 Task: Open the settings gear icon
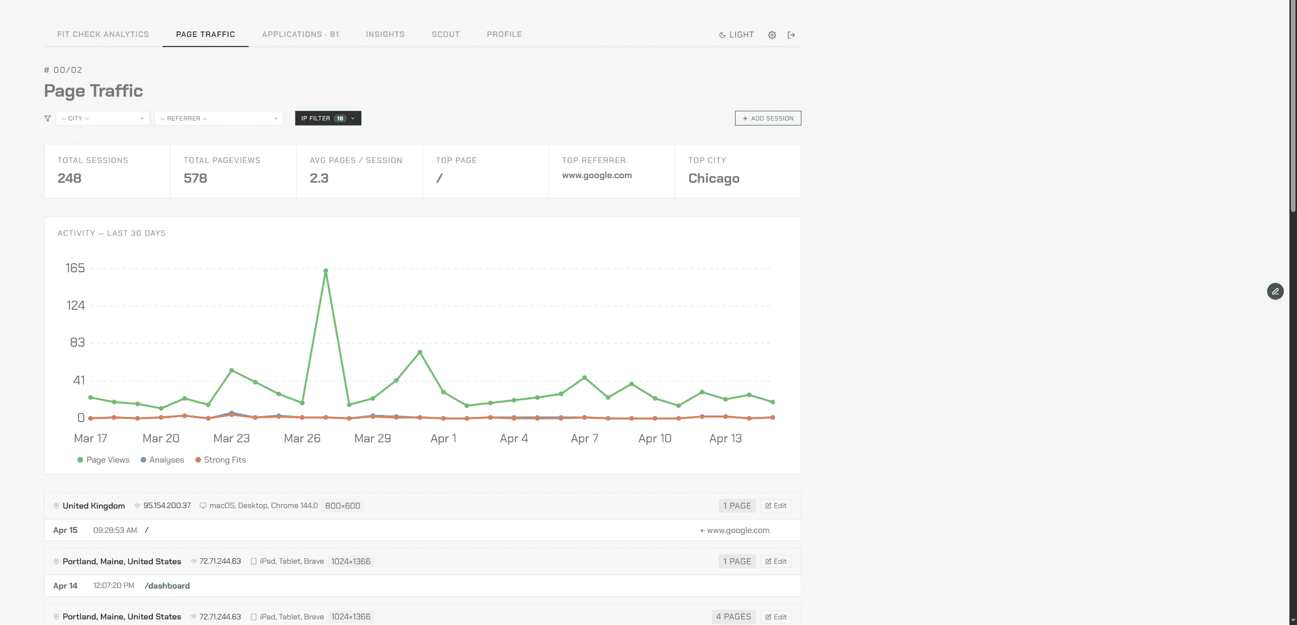pos(772,35)
